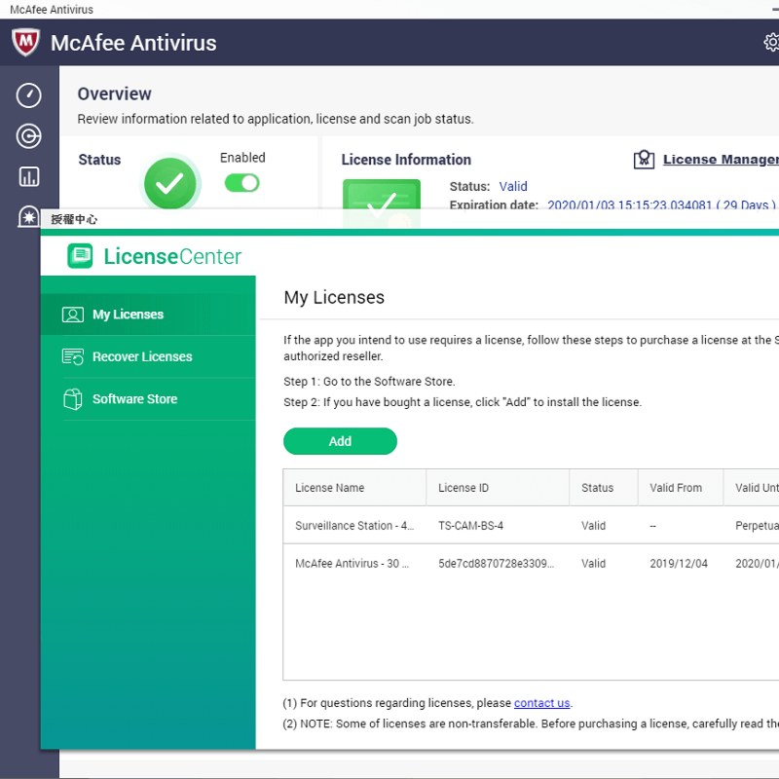Open the reports chart icon in sidebar
The image size is (779, 779).
point(29,176)
